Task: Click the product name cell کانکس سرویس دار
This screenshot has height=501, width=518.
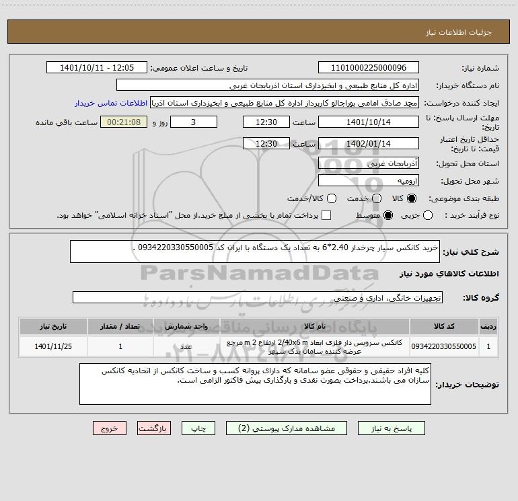Action: (315, 347)
